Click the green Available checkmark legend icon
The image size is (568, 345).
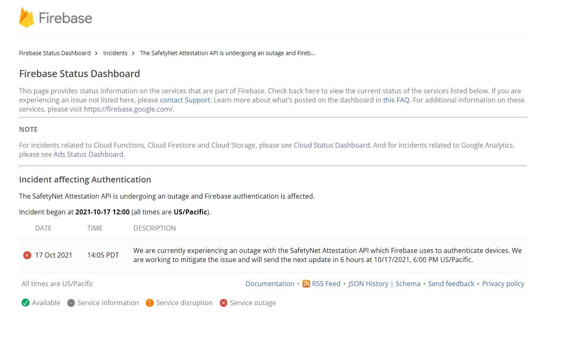[x=26, y=303]
